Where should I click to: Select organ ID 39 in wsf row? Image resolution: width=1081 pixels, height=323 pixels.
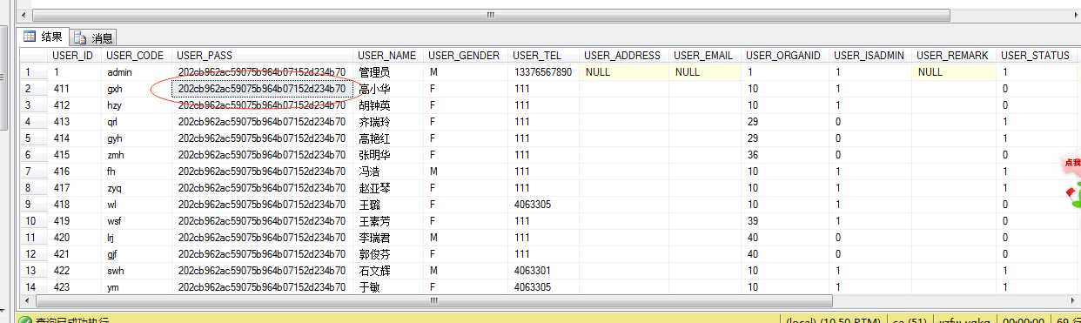click(785, 221)
